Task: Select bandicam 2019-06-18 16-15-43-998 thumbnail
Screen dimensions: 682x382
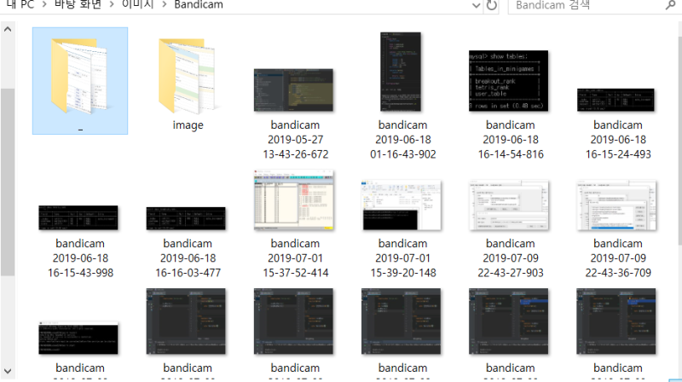Action: 78,217
